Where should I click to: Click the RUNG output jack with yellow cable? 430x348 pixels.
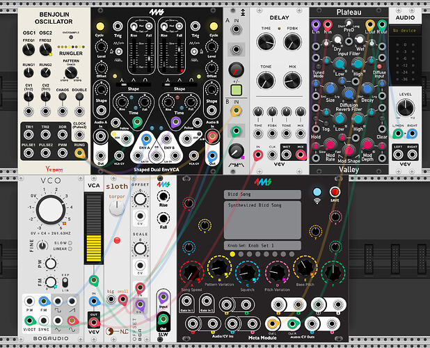click(x=79, y=152)
